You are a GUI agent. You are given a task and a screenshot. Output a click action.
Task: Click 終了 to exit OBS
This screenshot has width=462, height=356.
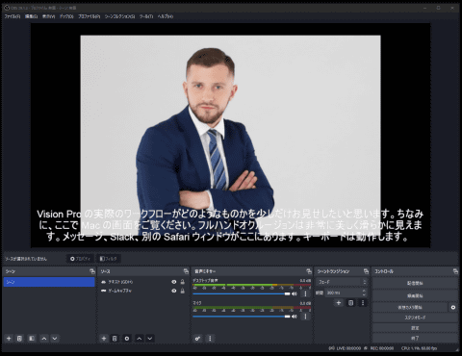coord(415,338)
